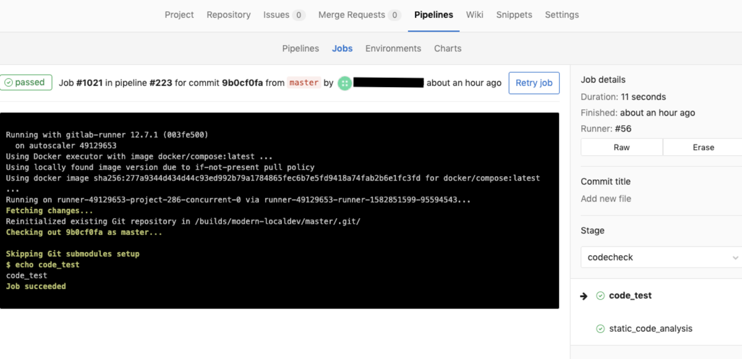Click 'Running with gitlab-runner 12.7.1' log line

(x=107, y=134)
